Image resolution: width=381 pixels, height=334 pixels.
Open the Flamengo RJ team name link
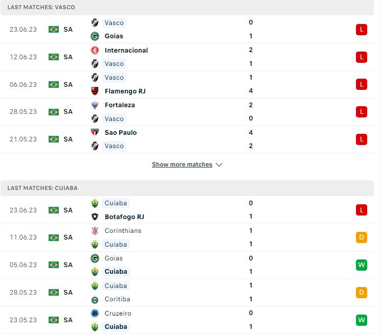pos(125,91)
